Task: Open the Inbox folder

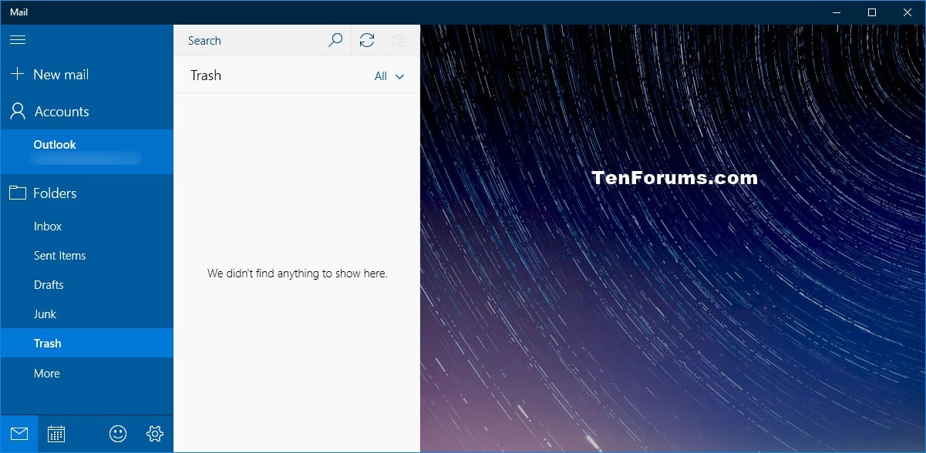Action: point(86,226)
